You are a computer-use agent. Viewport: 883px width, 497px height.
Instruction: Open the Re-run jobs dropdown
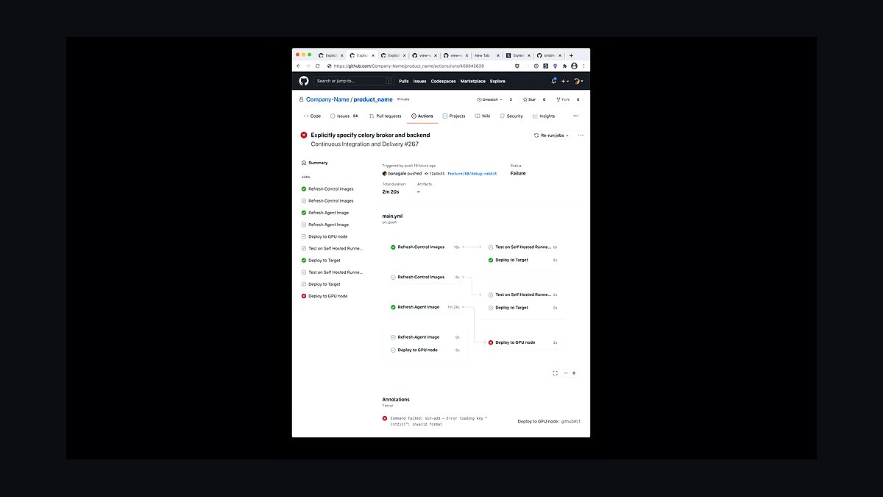[551, 135]
